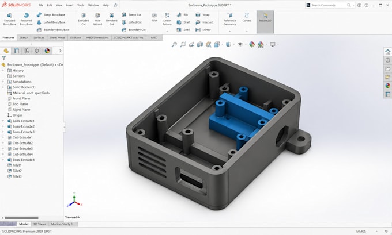Click the Section View icon

200,44
